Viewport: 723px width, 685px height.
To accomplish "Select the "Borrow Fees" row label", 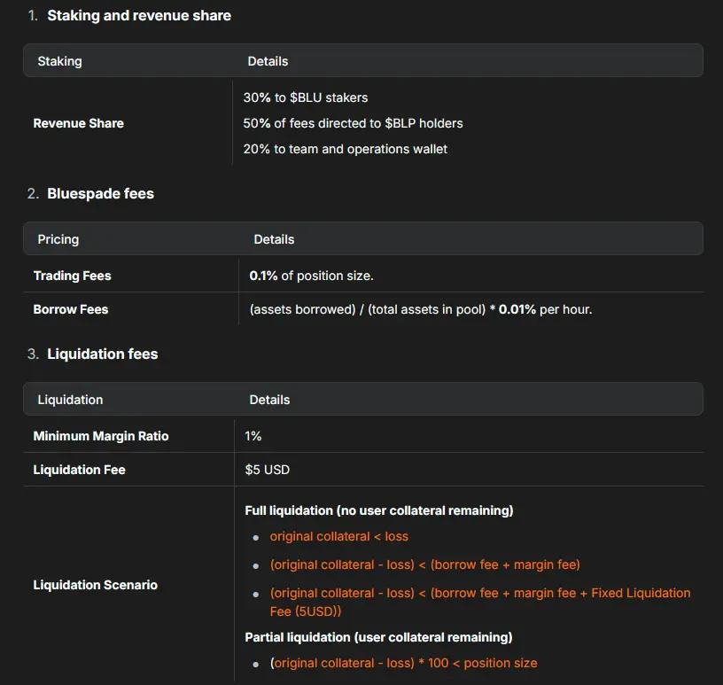I will coord(71,309).
